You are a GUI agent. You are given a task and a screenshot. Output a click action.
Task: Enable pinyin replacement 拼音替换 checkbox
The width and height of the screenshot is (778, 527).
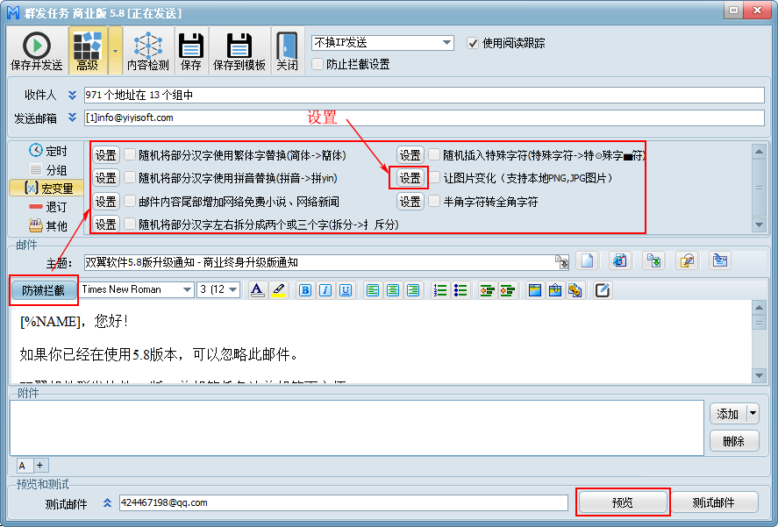click(x=130, y=178)
